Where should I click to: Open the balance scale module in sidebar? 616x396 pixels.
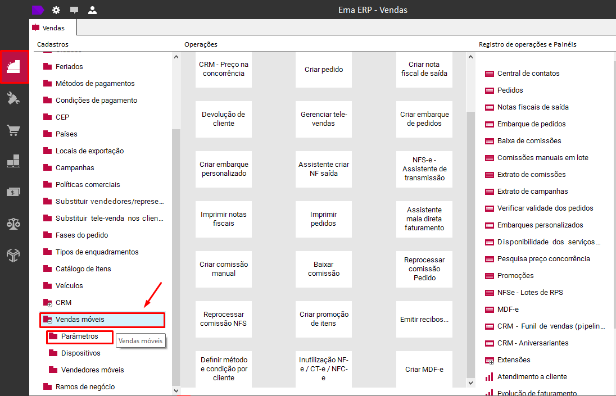pos(13,224)
